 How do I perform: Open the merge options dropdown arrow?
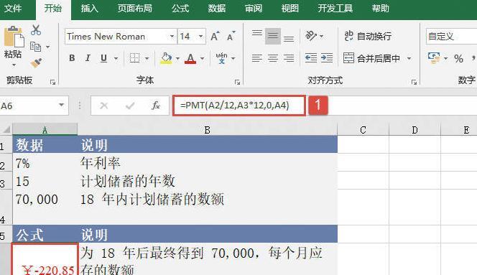pyautogui.click(x=409, y=58)
